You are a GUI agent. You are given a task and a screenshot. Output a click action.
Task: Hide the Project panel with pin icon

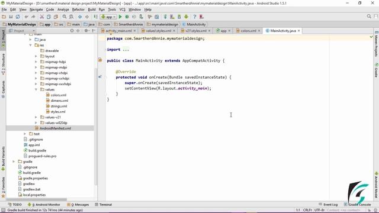(94, 31)
